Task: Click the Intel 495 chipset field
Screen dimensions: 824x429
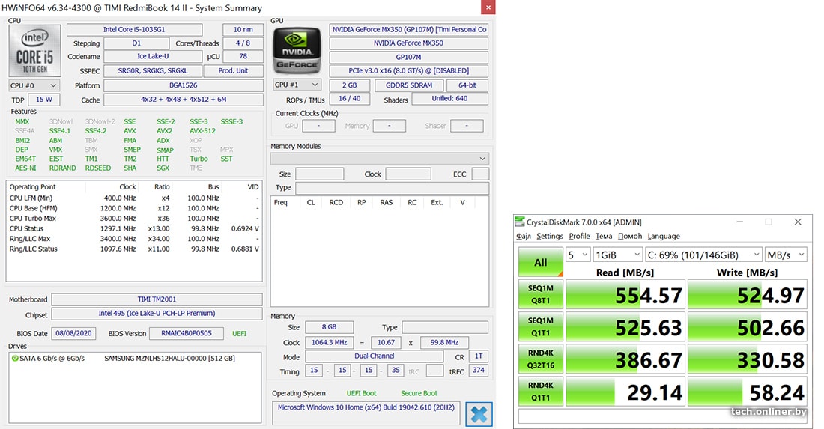Action: [157, 314]
